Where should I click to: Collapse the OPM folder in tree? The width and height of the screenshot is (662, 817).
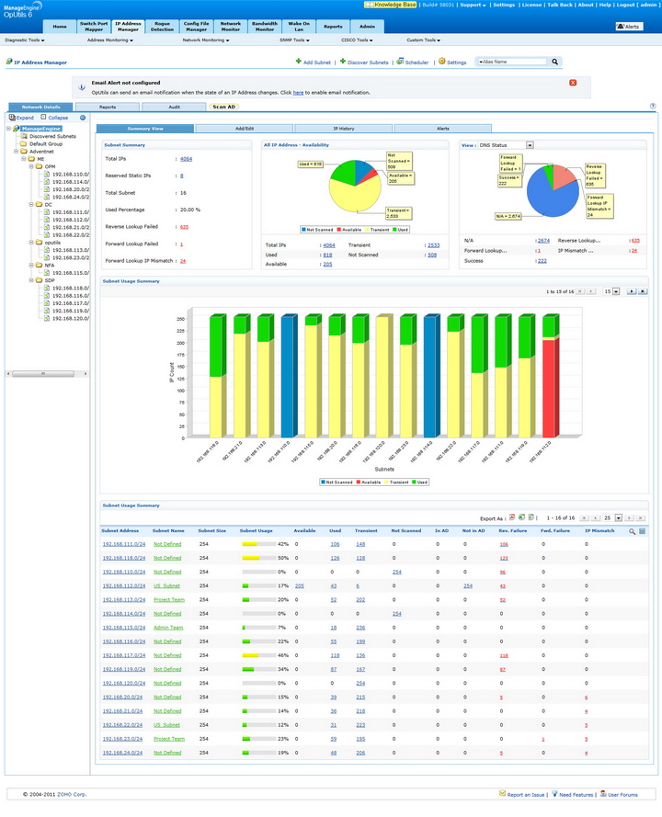click(x=31, y=166)
